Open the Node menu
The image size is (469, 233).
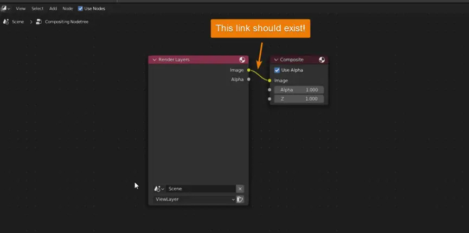click(x=68, y=9)
